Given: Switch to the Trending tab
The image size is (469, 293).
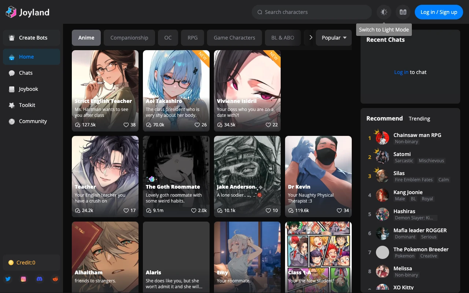Looking at the screenshot, I should point(419,119).
